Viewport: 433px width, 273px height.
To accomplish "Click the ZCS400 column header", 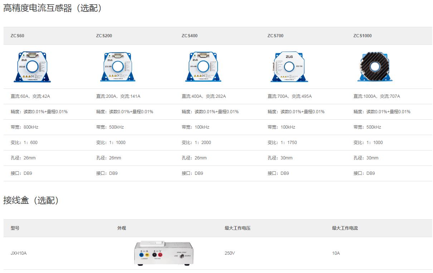I will 190,36.
